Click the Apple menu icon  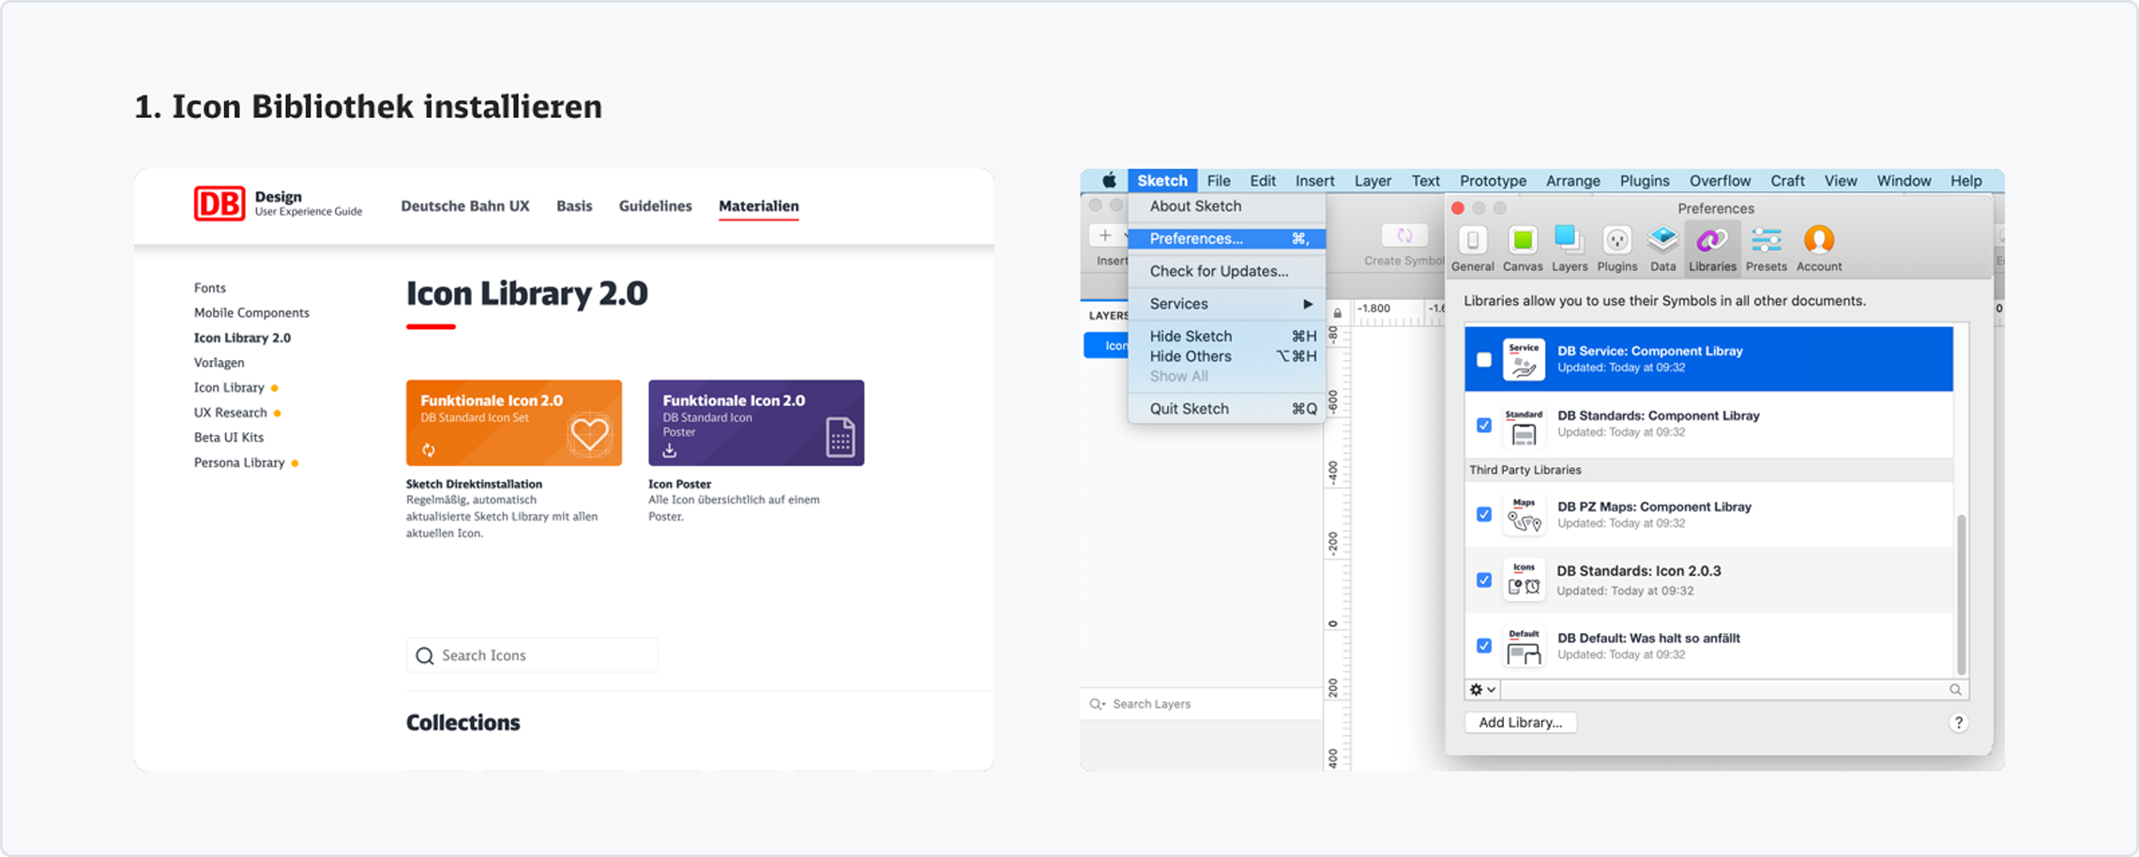[x=1109, y=181]
